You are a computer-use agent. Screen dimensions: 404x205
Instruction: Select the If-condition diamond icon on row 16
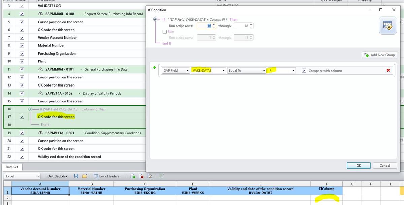coord(30,109)
